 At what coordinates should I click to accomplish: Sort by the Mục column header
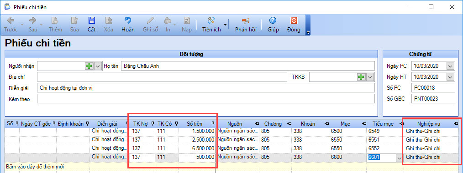click(x=345, y=124)
